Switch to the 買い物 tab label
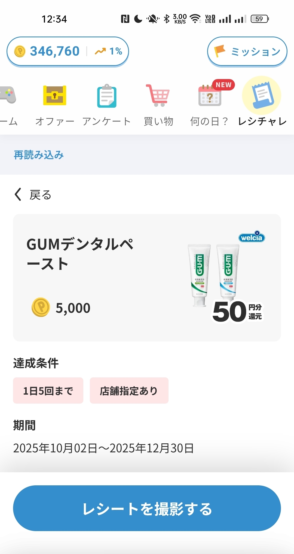 158,121
